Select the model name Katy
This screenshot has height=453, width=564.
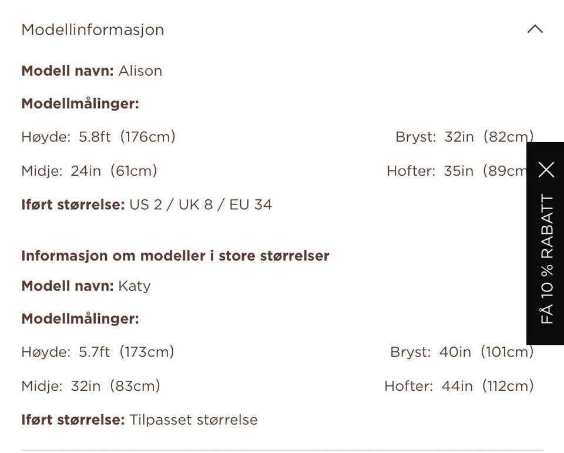[x=135, y=286]
